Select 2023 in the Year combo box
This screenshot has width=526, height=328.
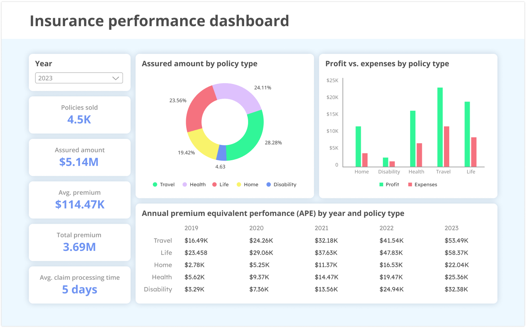click(x=79, y=78)
